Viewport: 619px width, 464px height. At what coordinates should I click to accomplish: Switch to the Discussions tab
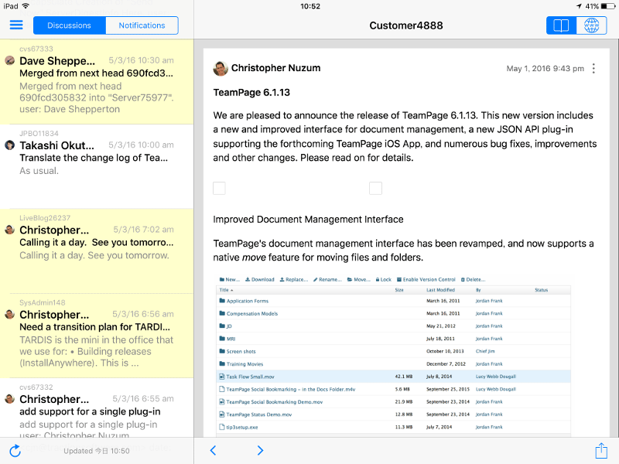(x=70, y=26)
